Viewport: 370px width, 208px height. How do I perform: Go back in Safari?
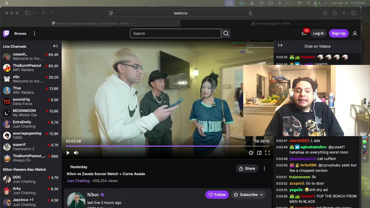click(x=43, y=13)
